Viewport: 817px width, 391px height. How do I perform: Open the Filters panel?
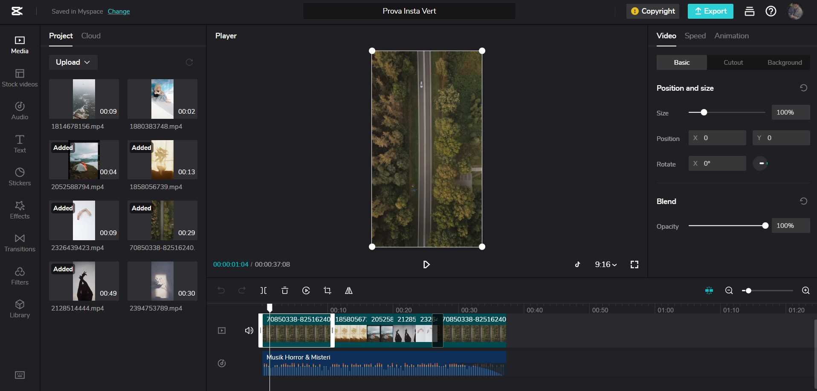pyautogui.click(x=20, y=276)
